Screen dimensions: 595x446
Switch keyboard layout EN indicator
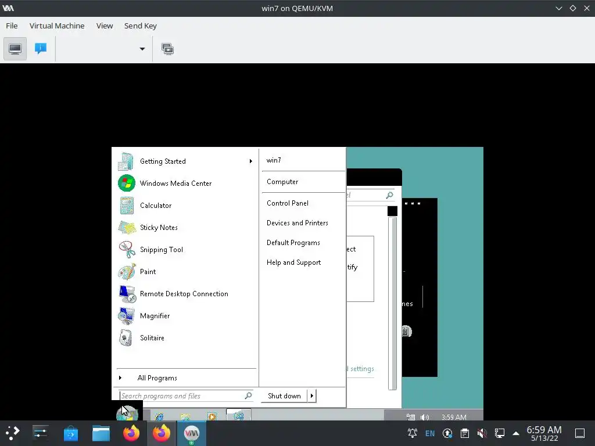tap(430, 433)
